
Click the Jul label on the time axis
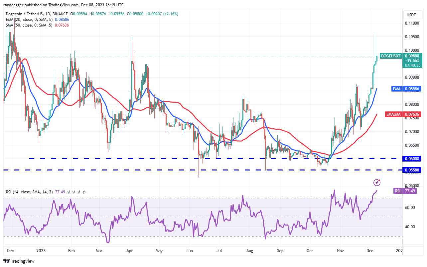coord(219,251)
